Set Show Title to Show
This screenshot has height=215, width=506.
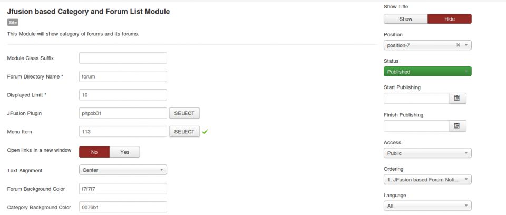pyautogui.click(x=405, y=19)
